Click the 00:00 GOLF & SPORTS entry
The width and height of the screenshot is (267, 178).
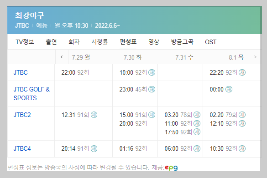(217, 89)
